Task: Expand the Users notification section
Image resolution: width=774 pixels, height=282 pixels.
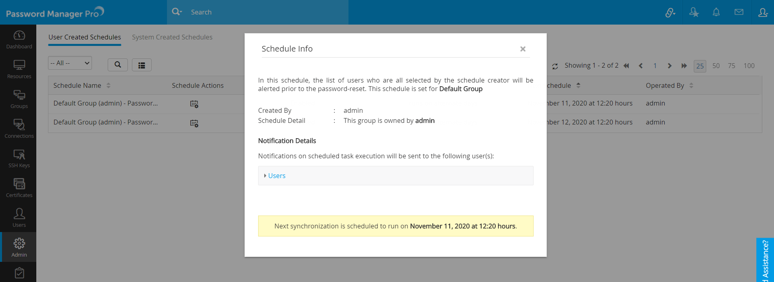Action: click(277, 176)
